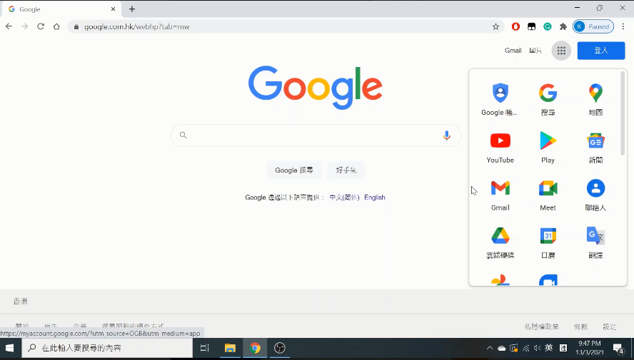Go to Chrome home page button
Viewport: 634px width, 360px height.
[x=56, y=26]
